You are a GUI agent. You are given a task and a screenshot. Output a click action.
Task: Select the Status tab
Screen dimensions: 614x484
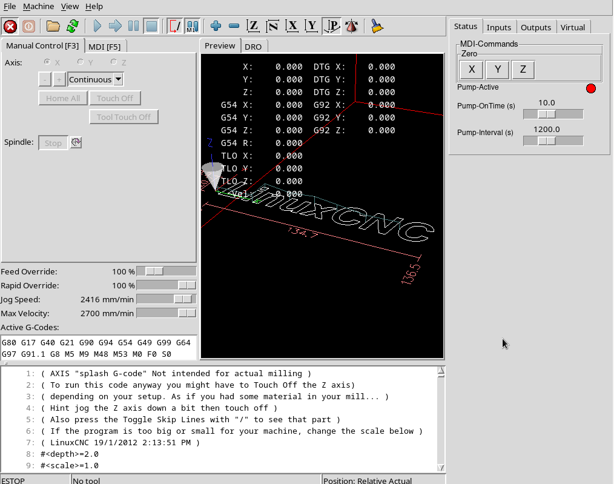(466, 26)
